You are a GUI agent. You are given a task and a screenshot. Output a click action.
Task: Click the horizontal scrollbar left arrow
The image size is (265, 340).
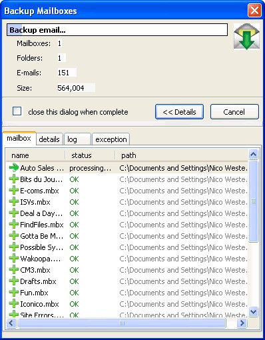[x=11, y=323]
